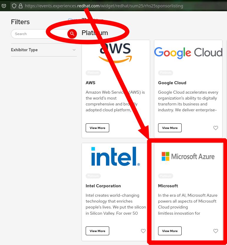This screenshot has width=227, height=245.
Task: Click the Google Cloud logo image
Action: pyautogui.click(x=188, y=53)
